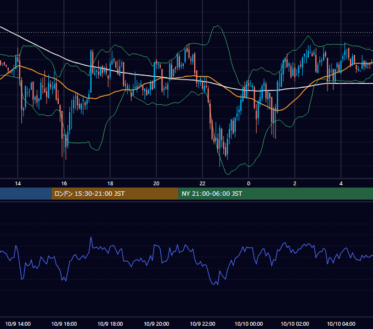Screen dimensions: 373x329
Task: Click the 20 hour axis label
Action: [156, 184]
